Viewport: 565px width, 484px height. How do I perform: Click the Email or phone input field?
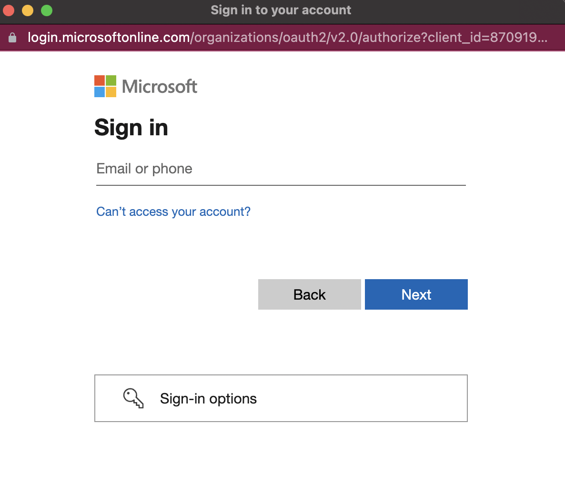[280, 169]
